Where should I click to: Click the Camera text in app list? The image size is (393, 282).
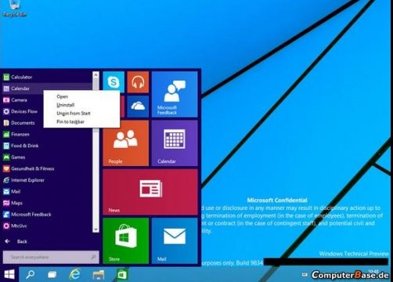[x=19, y=100]
